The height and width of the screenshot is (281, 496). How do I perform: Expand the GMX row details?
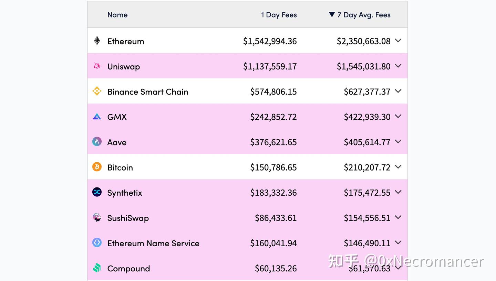click(x=398, y=116)
